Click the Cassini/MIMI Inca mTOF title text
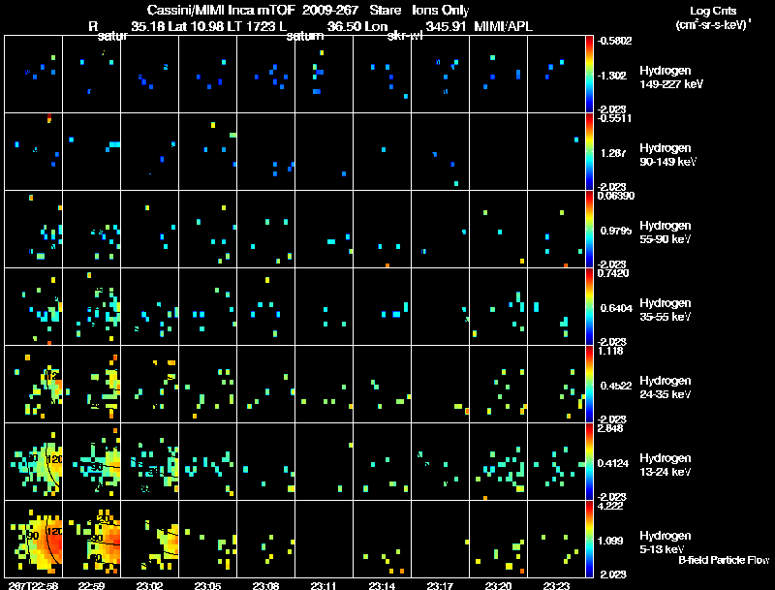The height and width of the screenshot is (590, 775). tap(221, 10)
